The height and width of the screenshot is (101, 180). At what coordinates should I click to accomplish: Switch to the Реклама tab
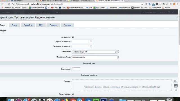coord(67,25)
